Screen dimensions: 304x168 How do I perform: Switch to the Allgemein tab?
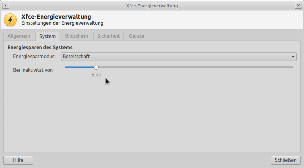pyautogui.click(x=19, y=36)
